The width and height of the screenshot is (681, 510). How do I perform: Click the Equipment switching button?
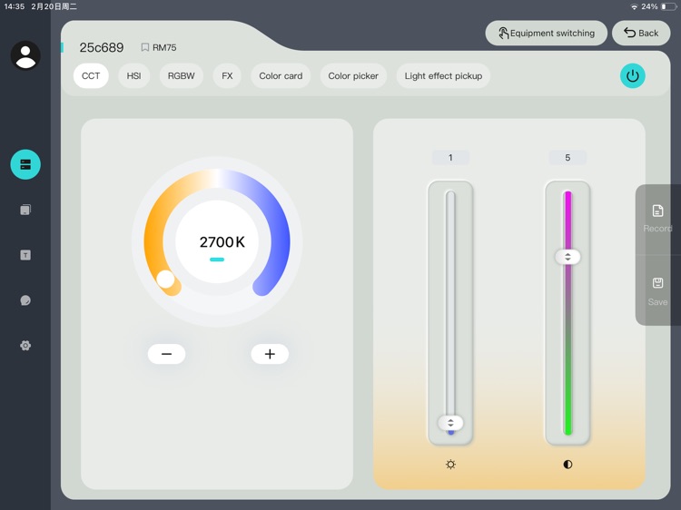click(547, 33)
